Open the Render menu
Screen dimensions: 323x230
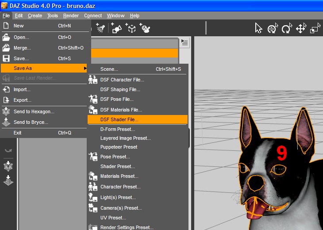tap(71, 15)
